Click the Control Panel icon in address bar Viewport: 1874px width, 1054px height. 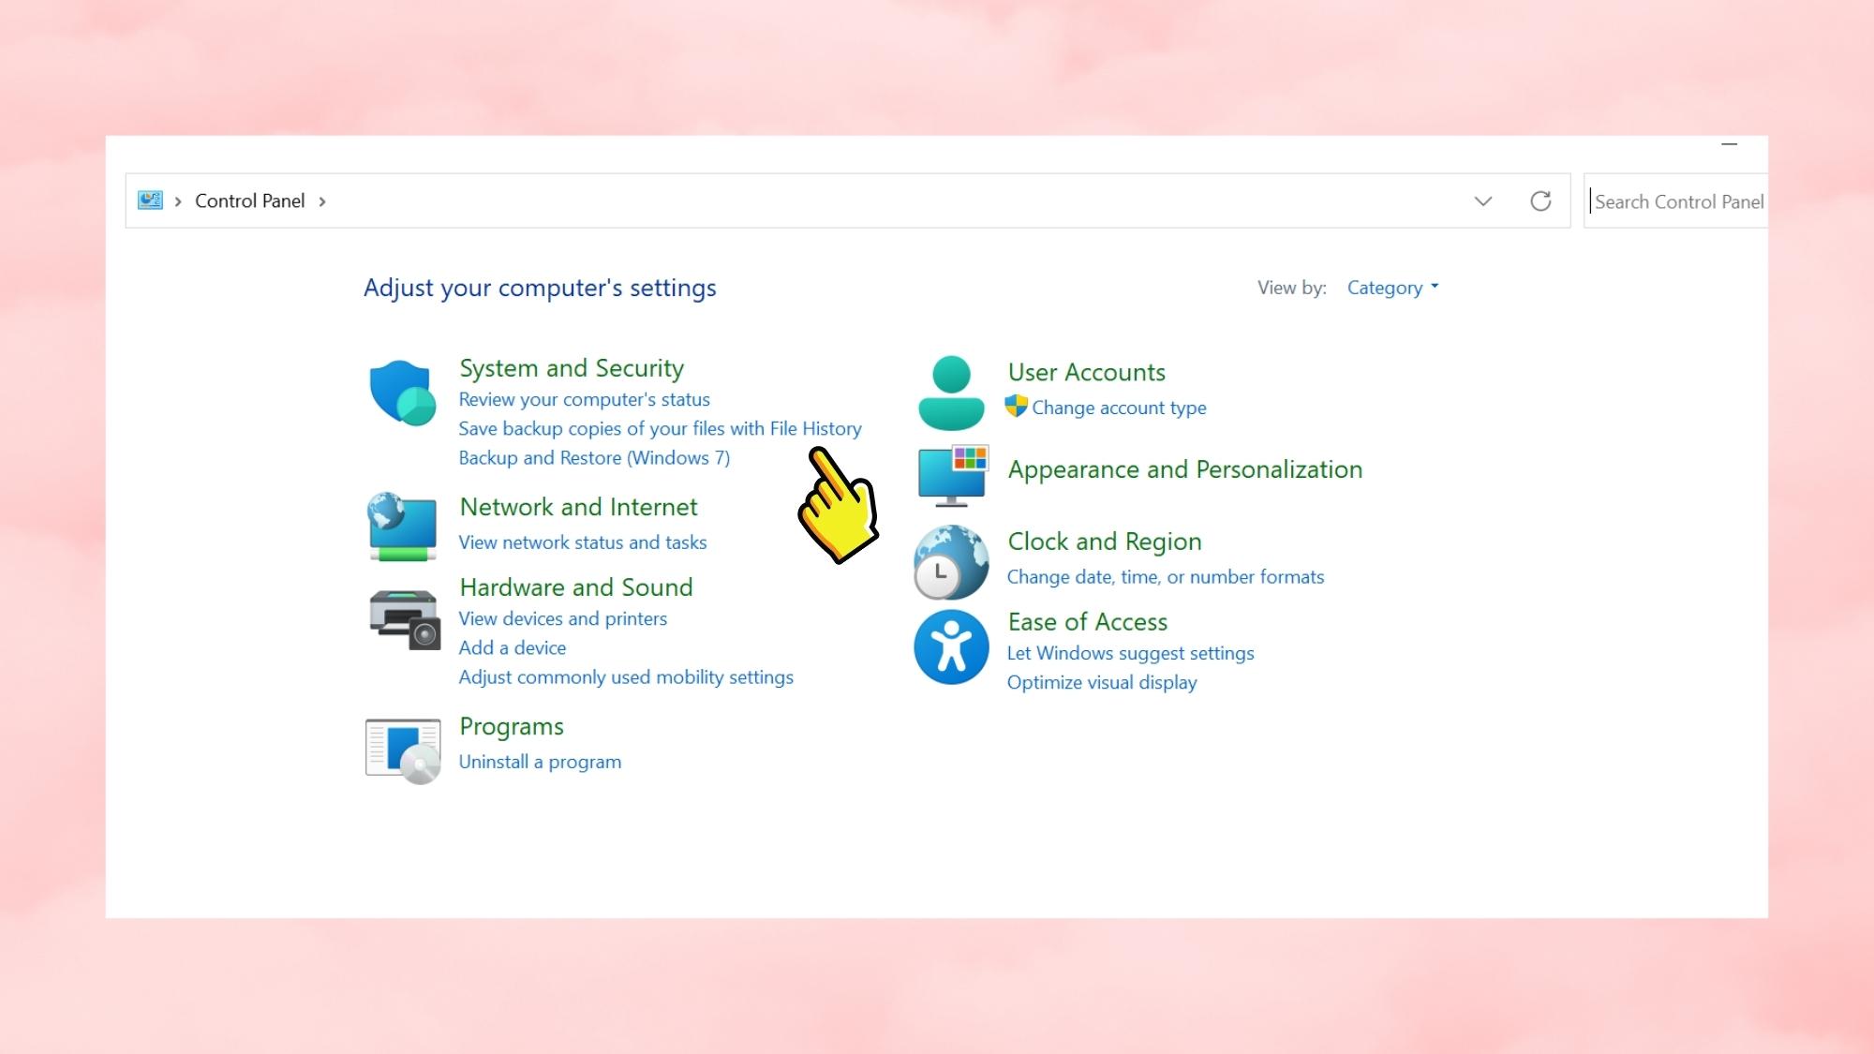[x=150, y=200]
